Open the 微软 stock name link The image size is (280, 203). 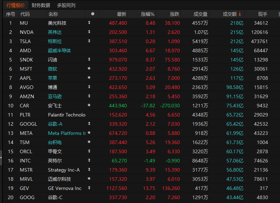pyautogui.click(x=52, y=69)
